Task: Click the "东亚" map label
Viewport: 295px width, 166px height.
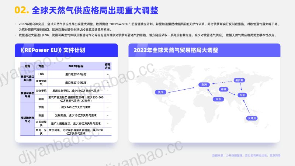Action: click(242, 95)
